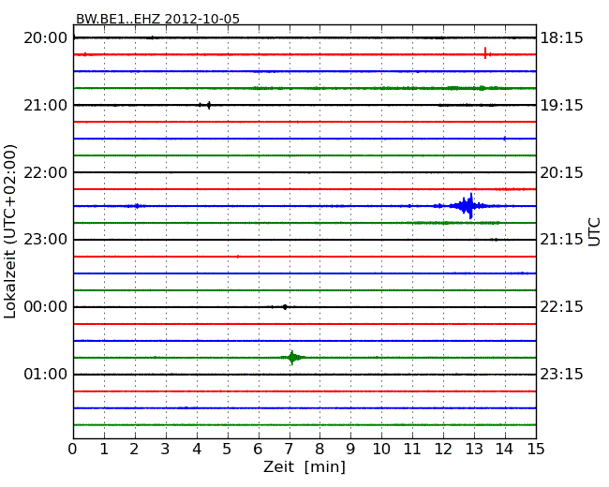
Task: Click the 19:15 UTC tick label
Action: tap(561, 105)
